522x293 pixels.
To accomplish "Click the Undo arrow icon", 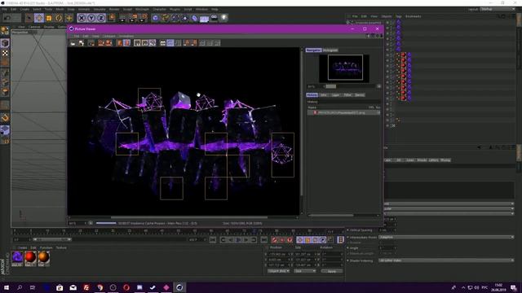I will point(7,18).
